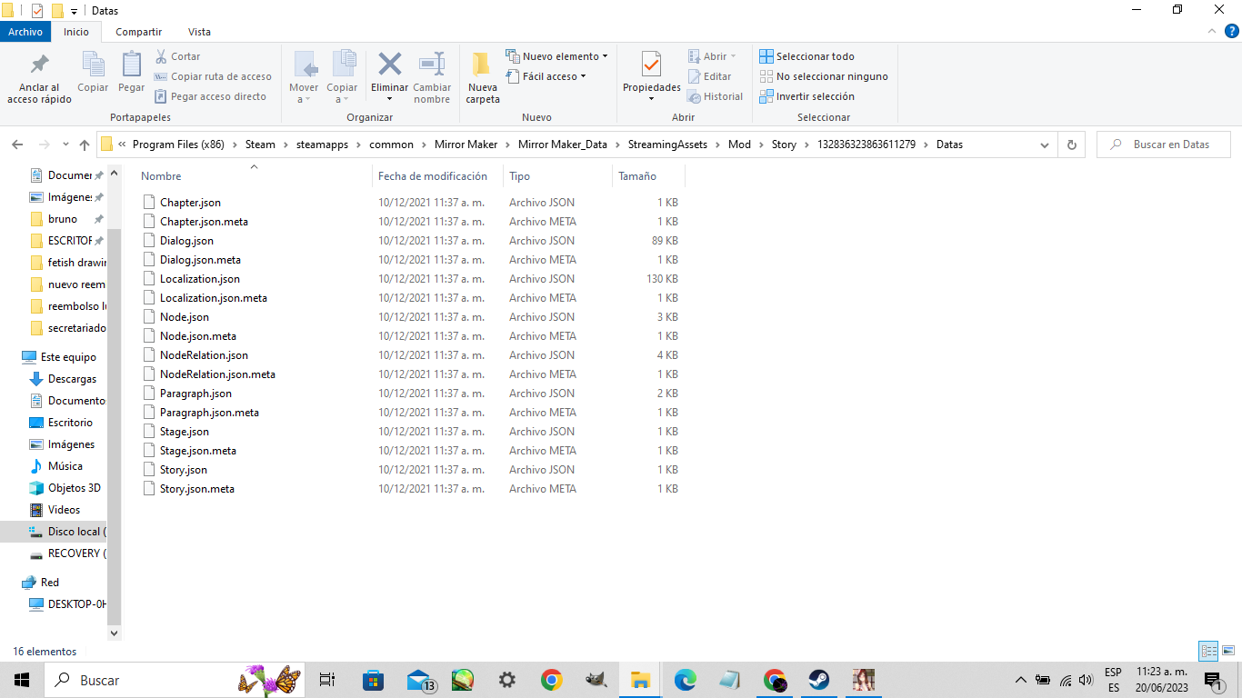The width and height of the screenshot is (1242, 698).
Task: Select Pegar acceso directo
Action: [210, 96]
